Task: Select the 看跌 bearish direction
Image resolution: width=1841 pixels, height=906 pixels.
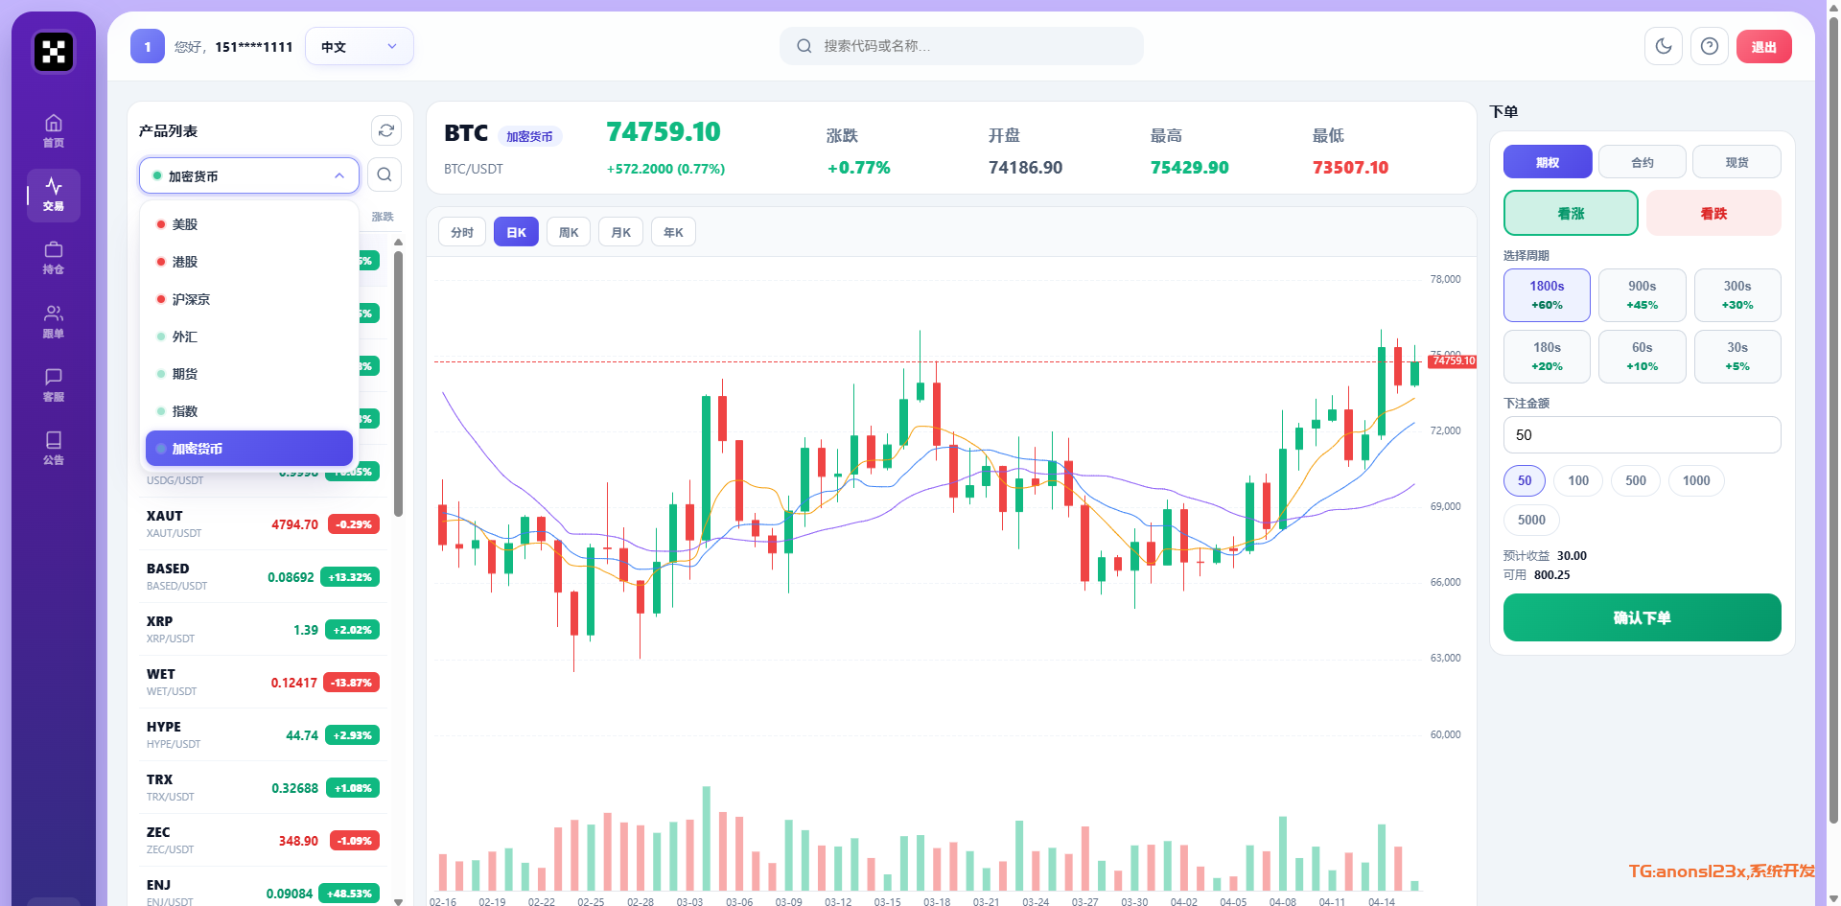Action: pyautogui.click(x=1713, y=213)
